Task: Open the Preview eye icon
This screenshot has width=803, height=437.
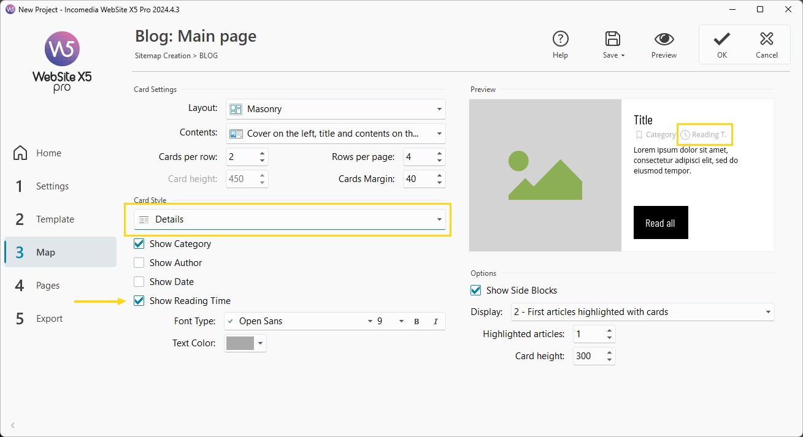Action: click(x=664, y=39)
